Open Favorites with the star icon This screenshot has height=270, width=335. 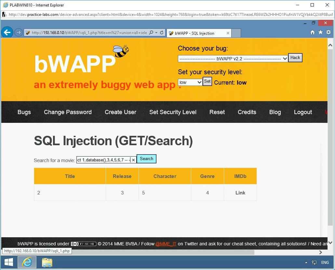click(x=320, y=32)
